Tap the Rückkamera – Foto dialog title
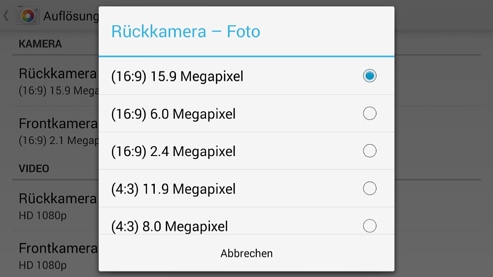 186,31
